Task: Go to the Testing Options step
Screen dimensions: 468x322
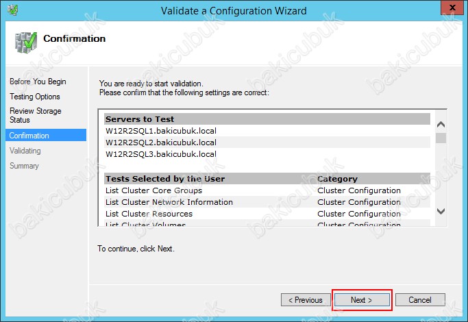Action: 35,97
